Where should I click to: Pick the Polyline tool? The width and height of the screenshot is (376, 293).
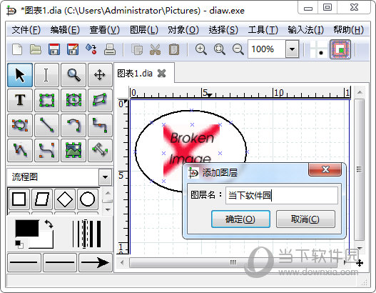click(x=20, y=150)
